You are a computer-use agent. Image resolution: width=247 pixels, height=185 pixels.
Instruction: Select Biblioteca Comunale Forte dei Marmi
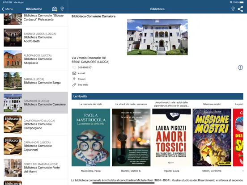click(34, 168)
